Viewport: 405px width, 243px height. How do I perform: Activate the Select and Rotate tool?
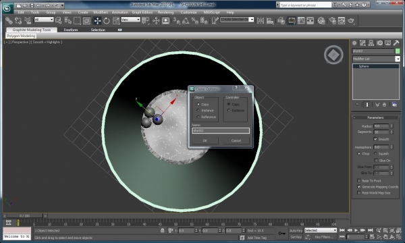pos(107,21)
